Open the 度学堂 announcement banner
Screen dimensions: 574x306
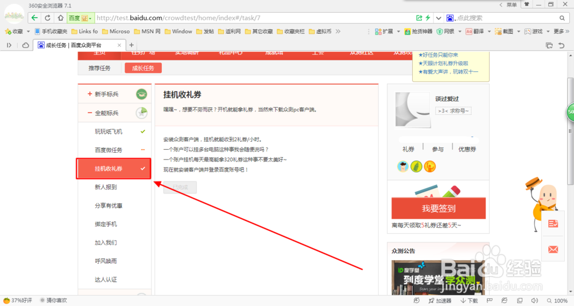click(x=438, y=277)
